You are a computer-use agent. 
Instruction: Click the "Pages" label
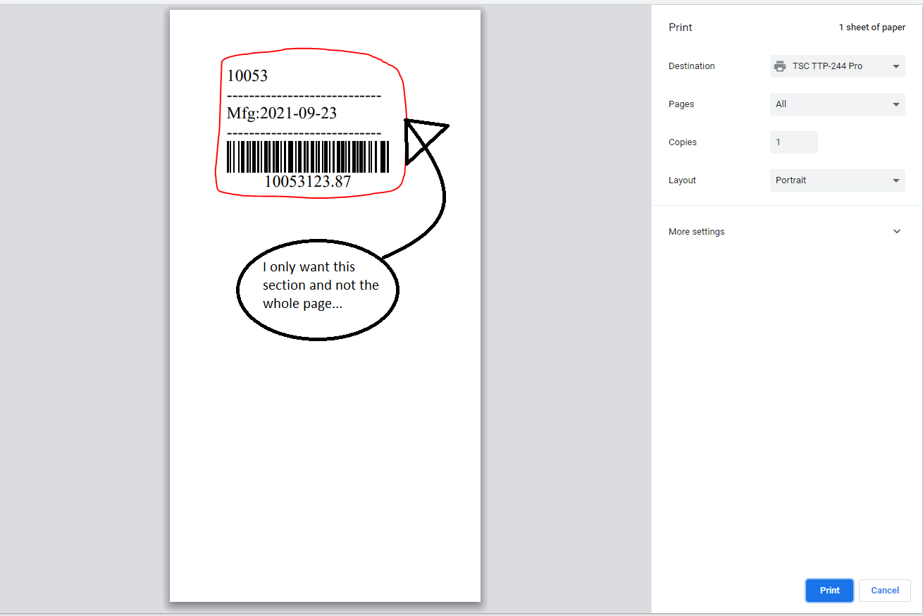click(x=681, y=104)
